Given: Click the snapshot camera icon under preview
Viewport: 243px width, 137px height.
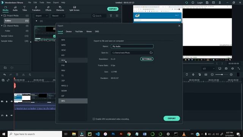Looking at the screenshot, I should (226, 68).
